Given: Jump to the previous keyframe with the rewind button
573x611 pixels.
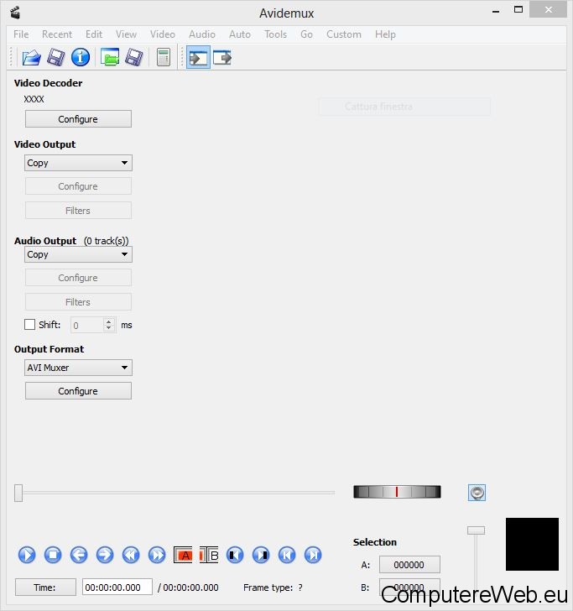Looking at the screenshot, I should click(131, 555).
